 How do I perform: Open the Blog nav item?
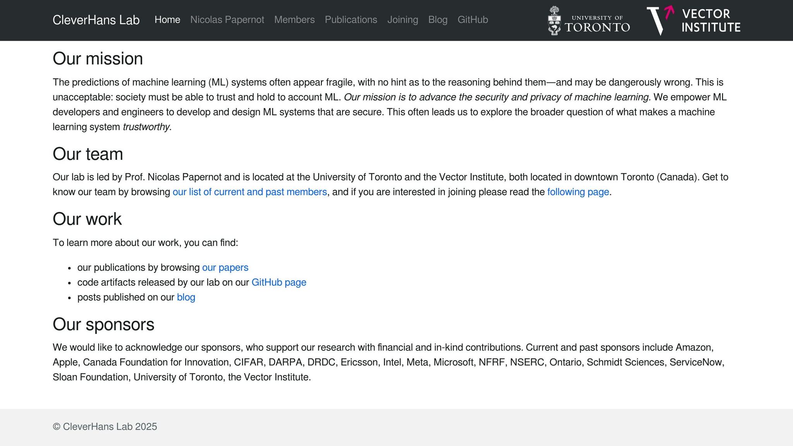point(438,20)
